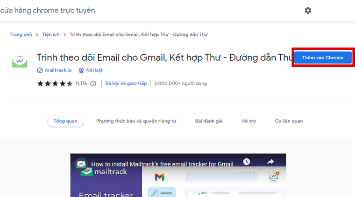The width and height of the screenshot is (355, 197).
Task: Click the pencil compose icon in video
Action: coord(155,193)
